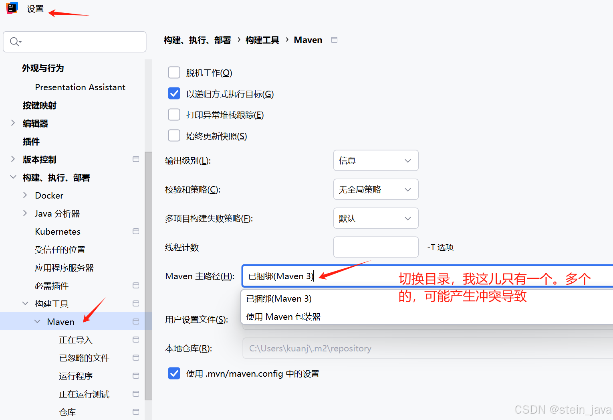This screenshot has width=613, height=420.
Task: Collapse the 构建、执行、部署 tree node
Action: coord(13,177)
